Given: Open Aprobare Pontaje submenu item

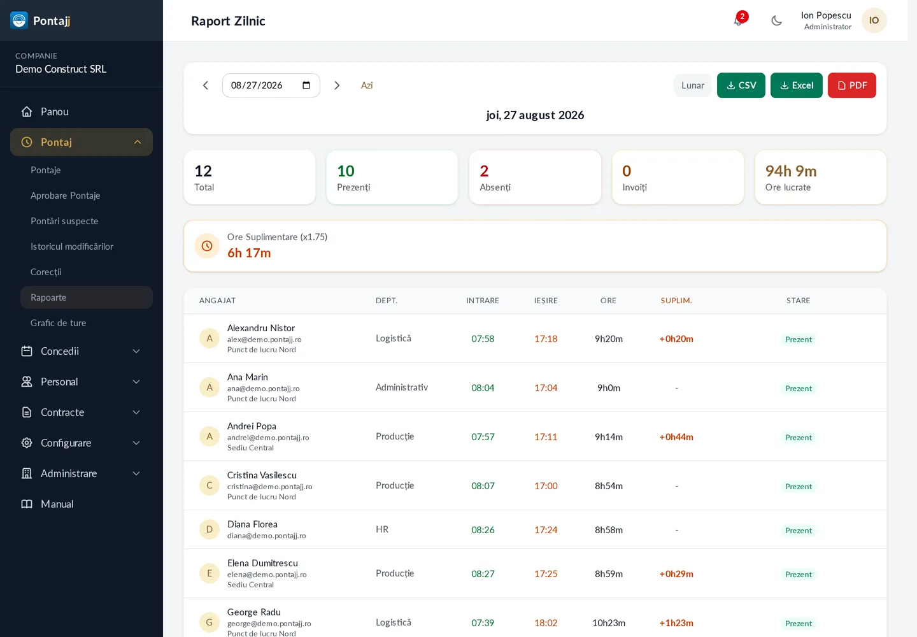Looking at the screenshot, I should [x=87, y=196].
